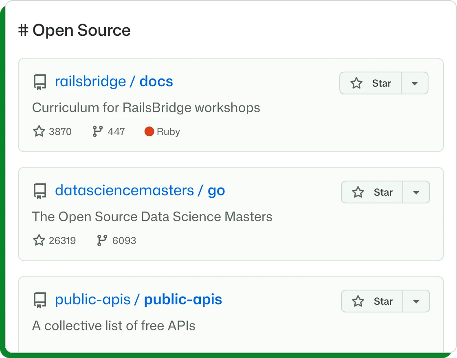Click the fork icon next to 447
The height and width of the screenshot is (358, 457).
[97, 131]
